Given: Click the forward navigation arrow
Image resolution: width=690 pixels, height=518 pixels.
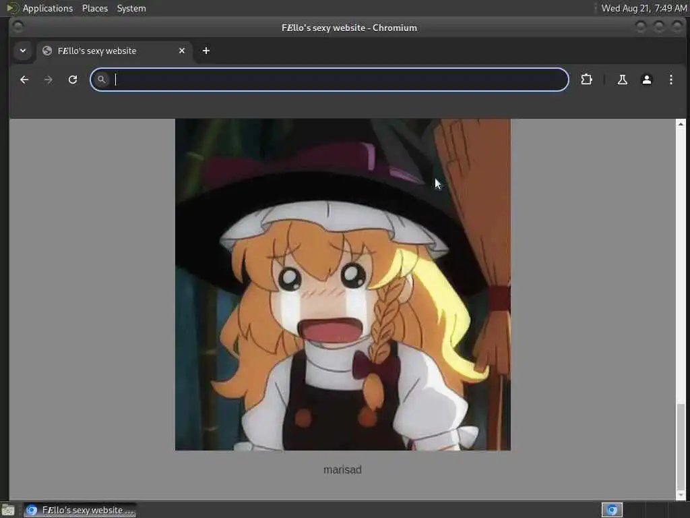Looking at the screenshot, I should coord(49,80).
